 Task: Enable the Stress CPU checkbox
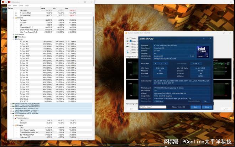pyautogui.click(x=131, y=38)
